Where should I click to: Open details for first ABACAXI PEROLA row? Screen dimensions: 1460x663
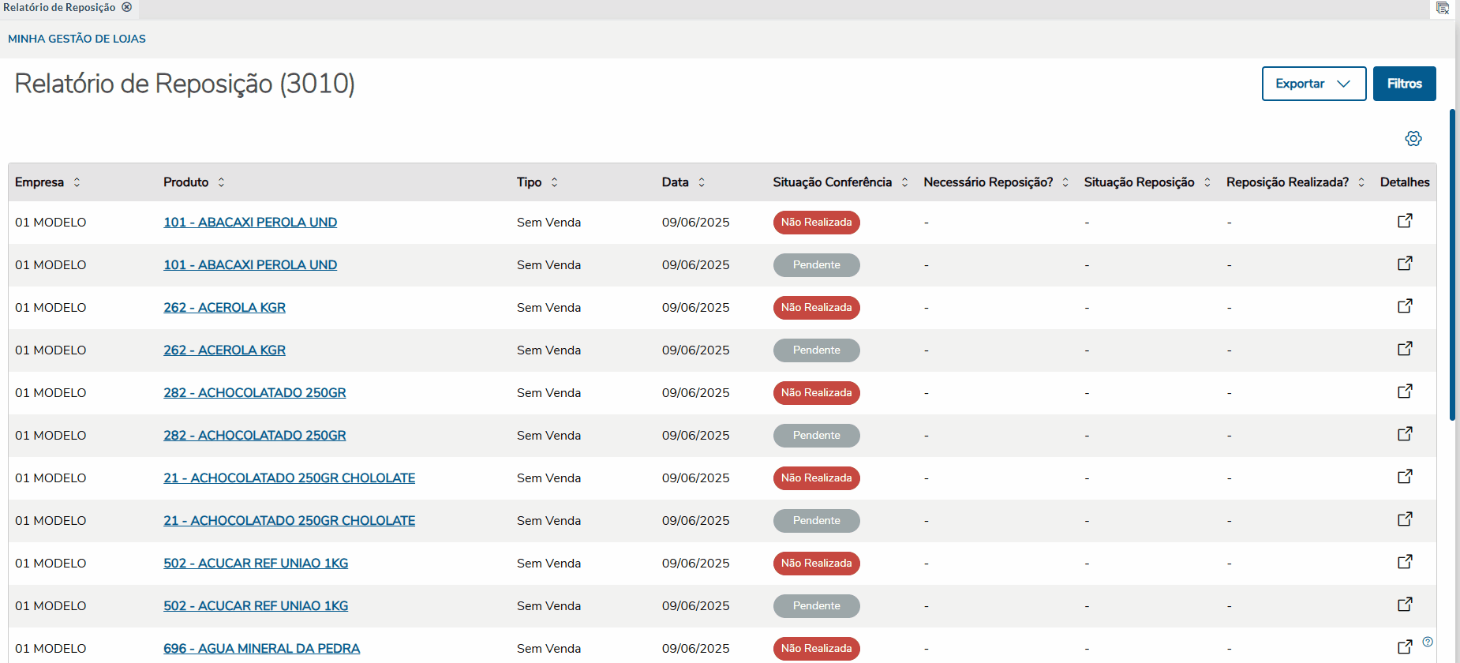pyautogui.click(x=1405, y=221)
